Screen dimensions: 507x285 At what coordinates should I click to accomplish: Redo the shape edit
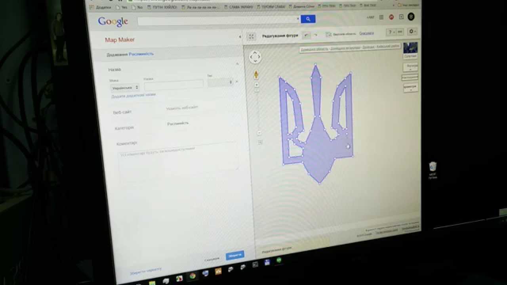316,35
